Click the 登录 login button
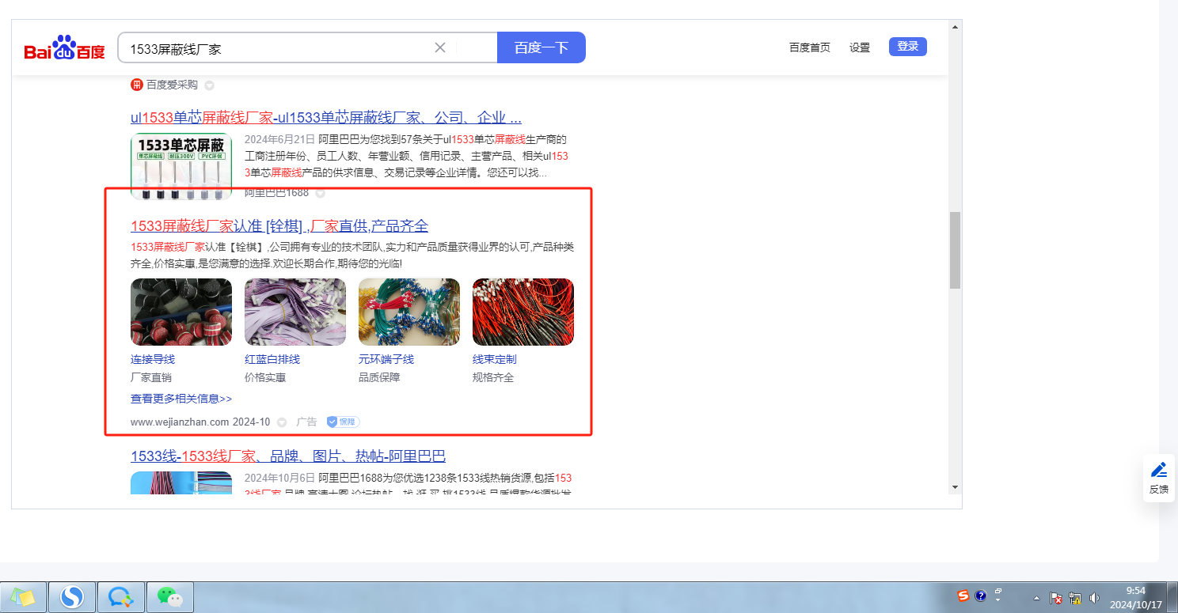The image size is (1178, 613). (x=908, y=47)
